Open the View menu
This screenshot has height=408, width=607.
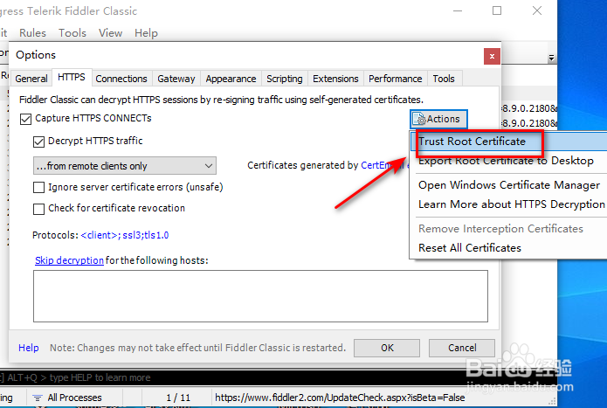(110, 33)
